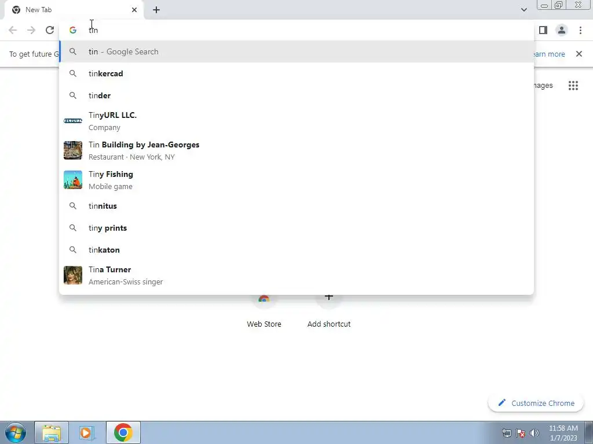The height and width of the screenshot is (444, 593).
Task: Click search magnifier beside 'tinkercad'
Action: click(x=73, y=73)
